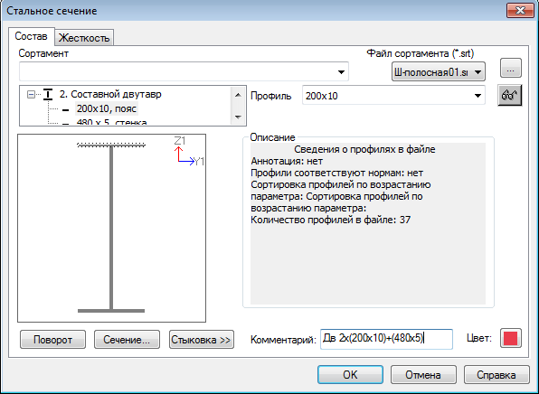
Task: Click the Z1 Y1 axis indicator
Action: pyautogui.click(x=188, y=152)
